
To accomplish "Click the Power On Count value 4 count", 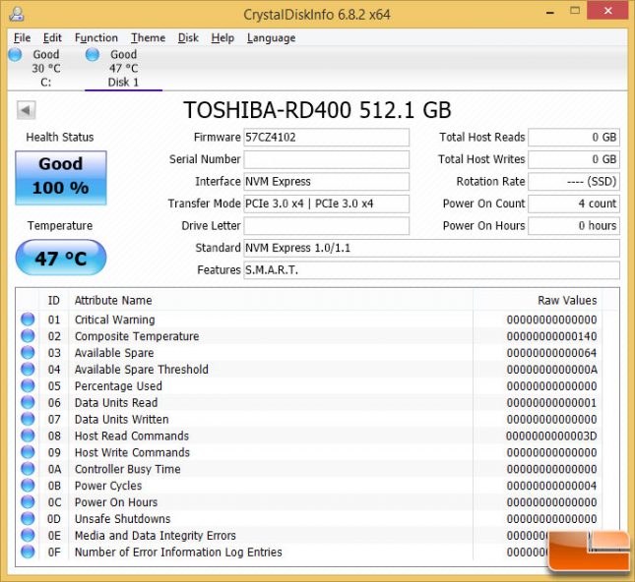I will (x=574, y=204).
